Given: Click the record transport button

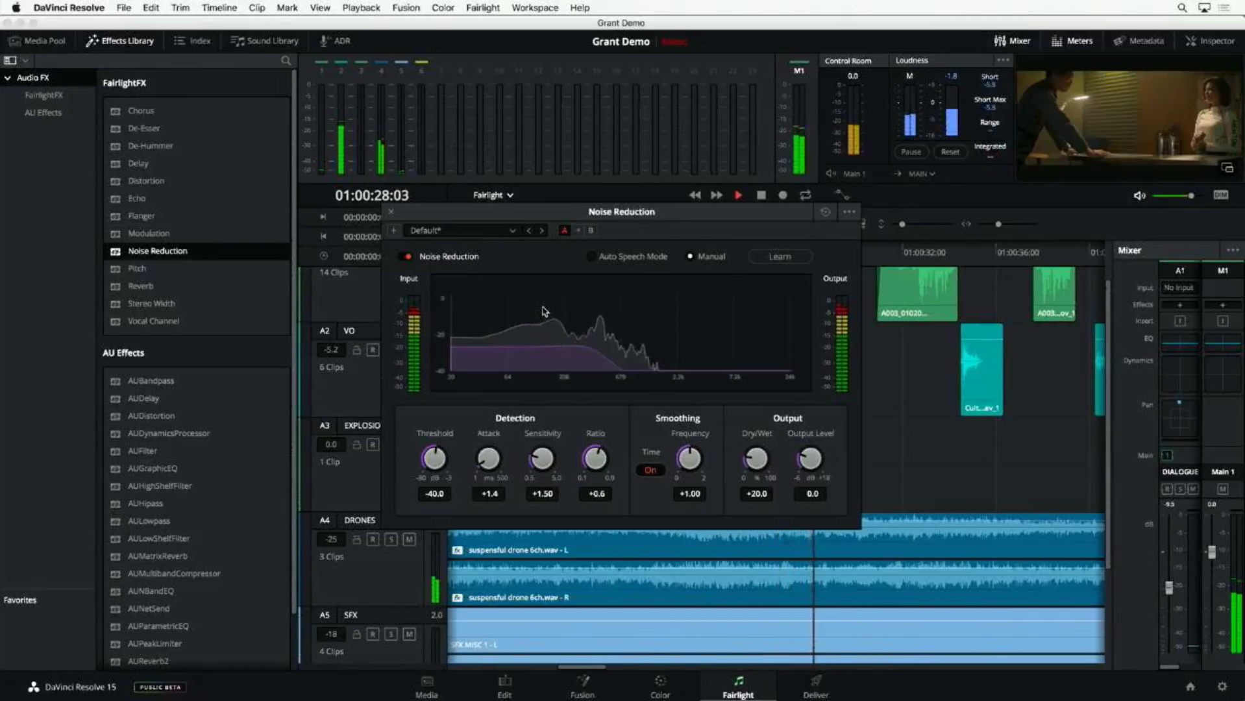Looking at the screenshot, I should point(783,195).
